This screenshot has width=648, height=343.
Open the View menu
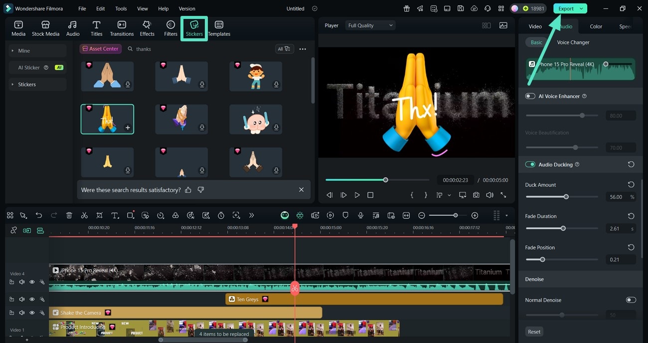[143, 8]
